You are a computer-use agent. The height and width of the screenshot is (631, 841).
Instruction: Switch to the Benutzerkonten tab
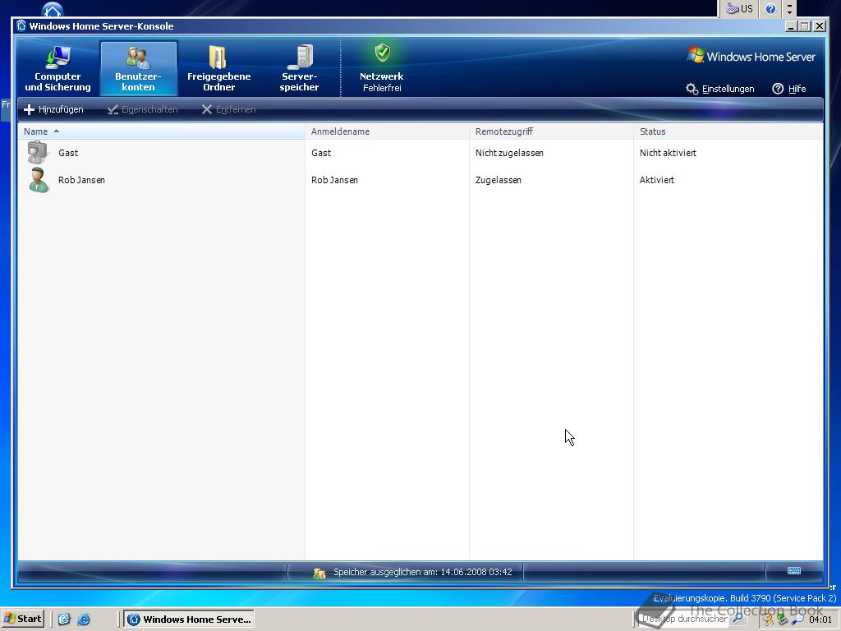point(138,68)
